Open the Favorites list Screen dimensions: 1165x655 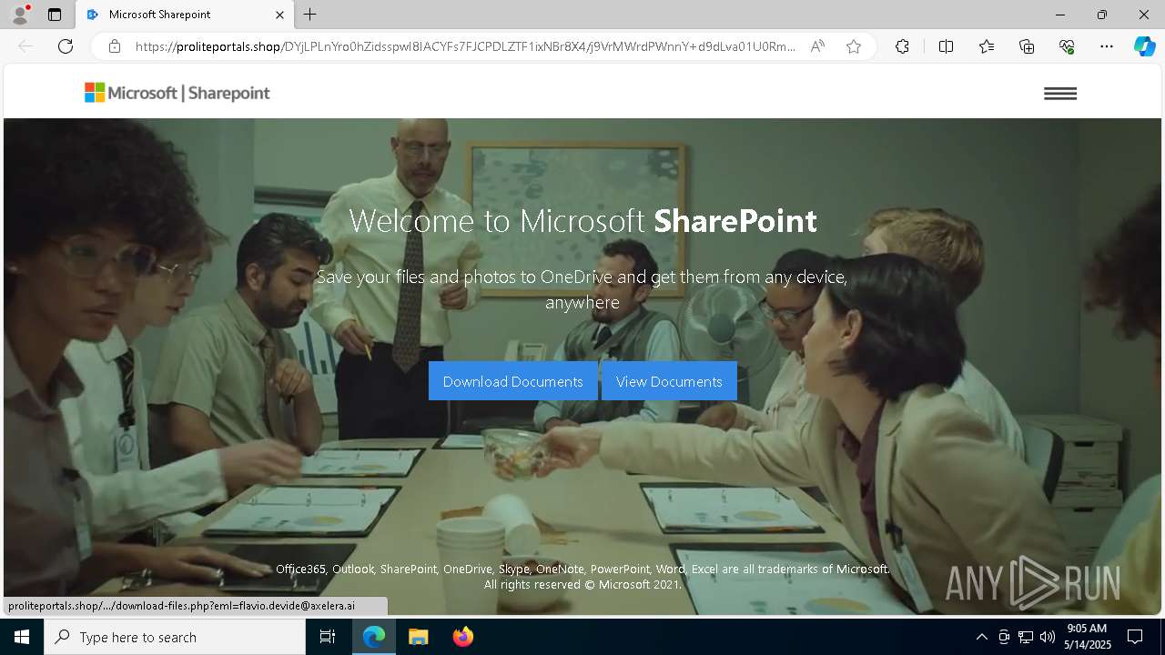(x=987, y=46)
